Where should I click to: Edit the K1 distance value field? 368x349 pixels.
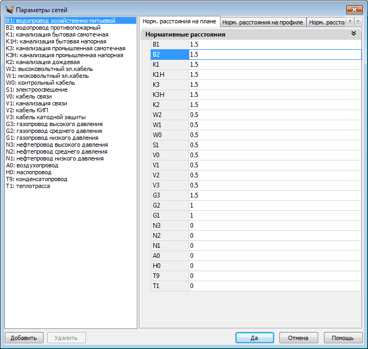[x=275, y=64]
